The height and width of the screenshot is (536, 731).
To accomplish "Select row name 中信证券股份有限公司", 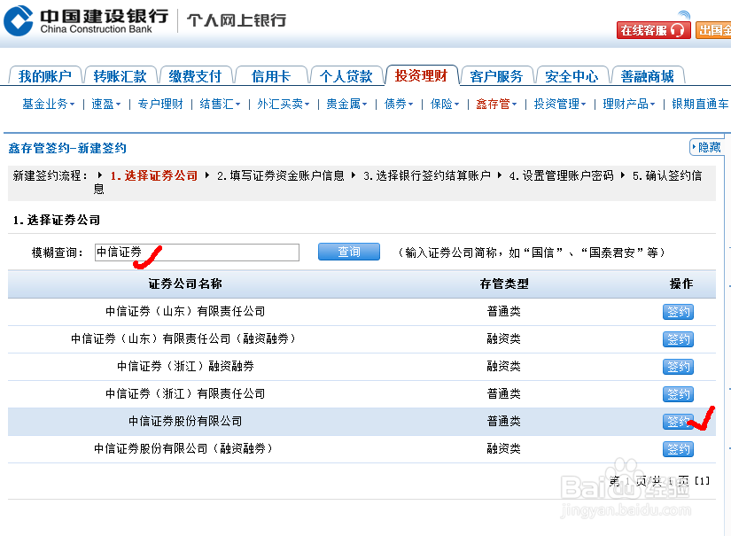I will [185, 422].
